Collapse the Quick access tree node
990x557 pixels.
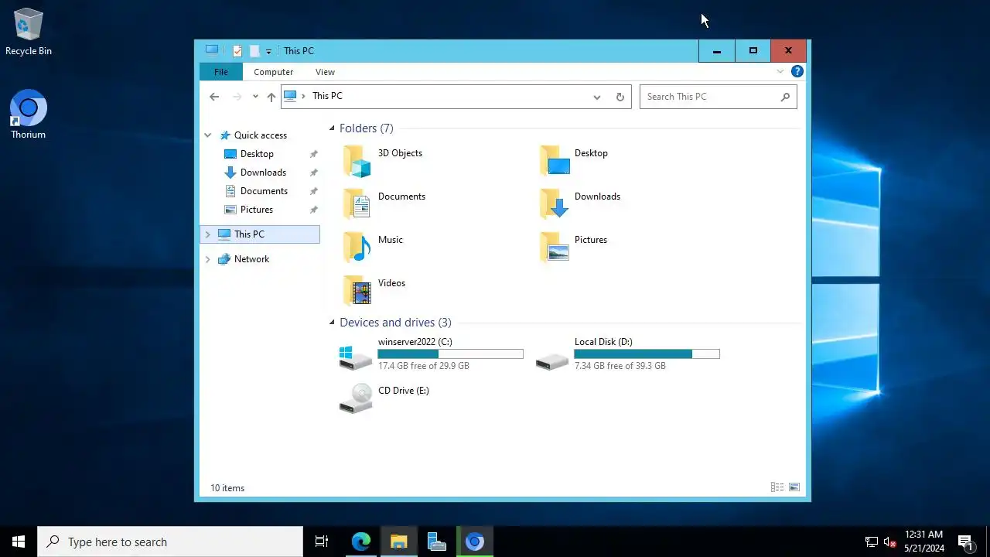tap(207, 135)
